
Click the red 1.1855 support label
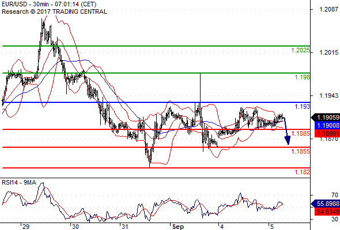coord(300,151)
